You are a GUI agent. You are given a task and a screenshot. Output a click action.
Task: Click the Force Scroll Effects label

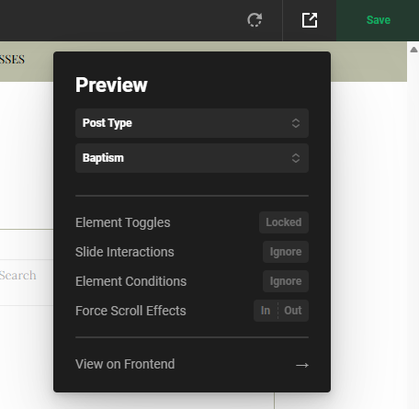pos(130,311)
